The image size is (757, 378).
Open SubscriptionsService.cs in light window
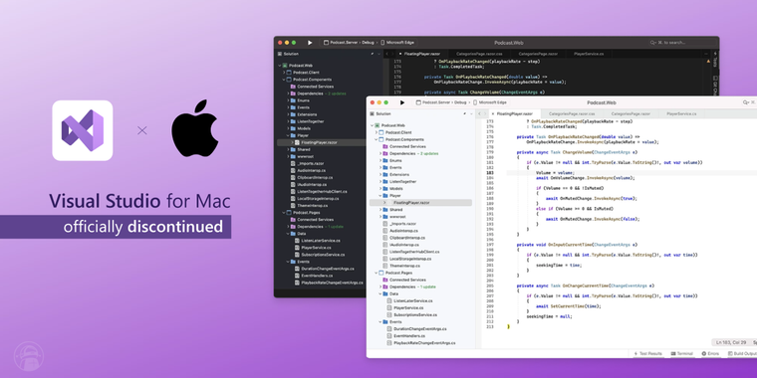tap(415, 315)
